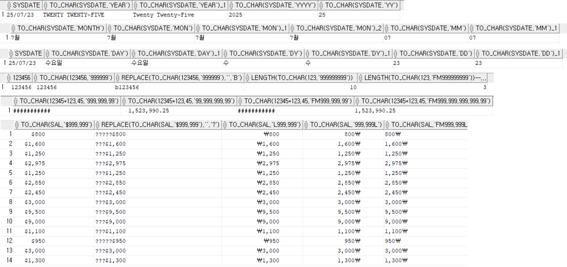
Task: Click sort icon beside TO_CHAR(123456,'999999') header
Action: tap(36, 78)
